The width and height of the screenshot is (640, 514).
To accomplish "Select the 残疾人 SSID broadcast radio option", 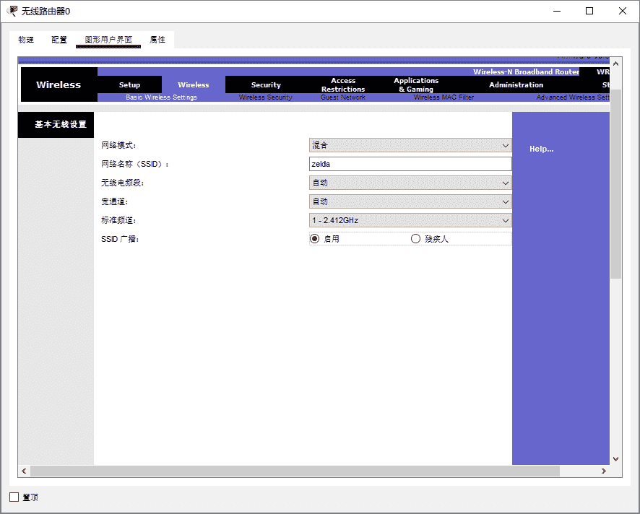I will pyautogui.click(x=415, y=239).
